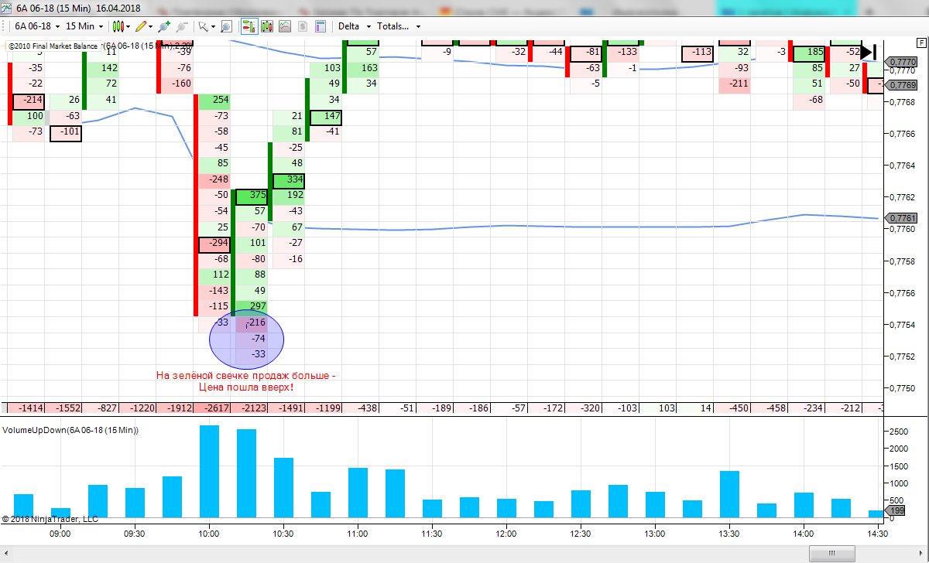
Task: Open the chart style candlestick dropdown
Action: [x=122, y=26]
